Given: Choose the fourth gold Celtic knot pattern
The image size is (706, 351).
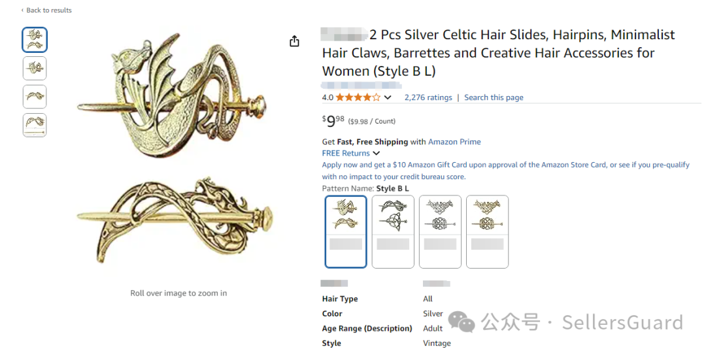Looking at the screenshot, I should 487,231.
